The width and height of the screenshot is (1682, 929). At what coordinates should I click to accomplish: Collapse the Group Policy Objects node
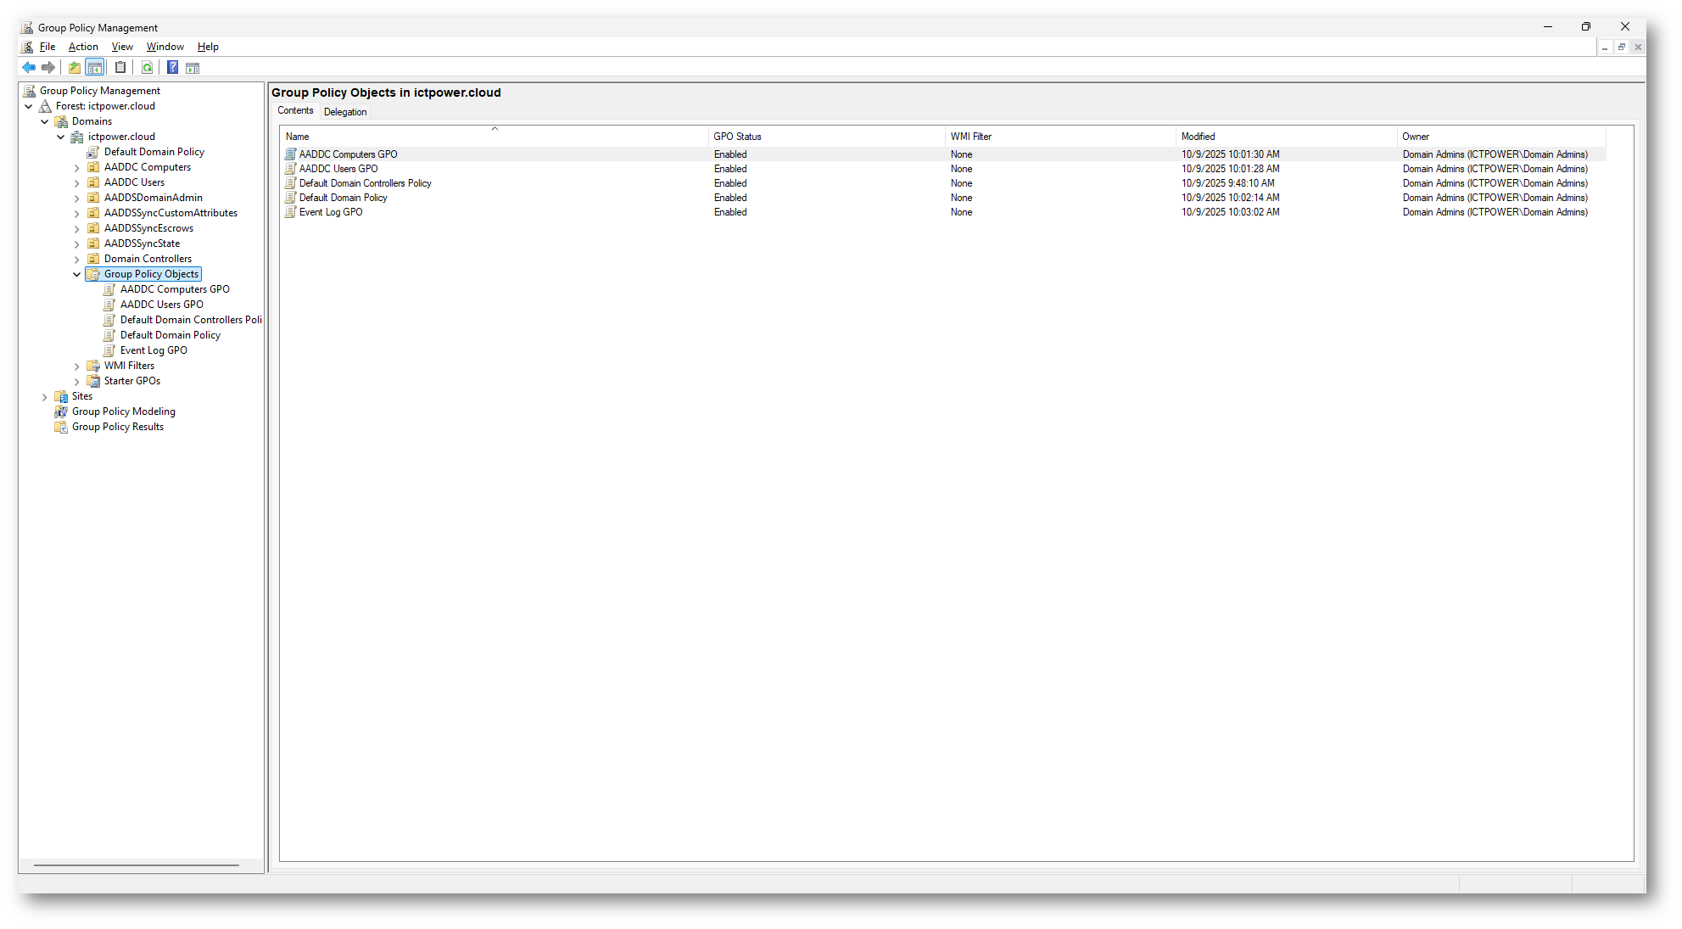(x=77, y=274)
